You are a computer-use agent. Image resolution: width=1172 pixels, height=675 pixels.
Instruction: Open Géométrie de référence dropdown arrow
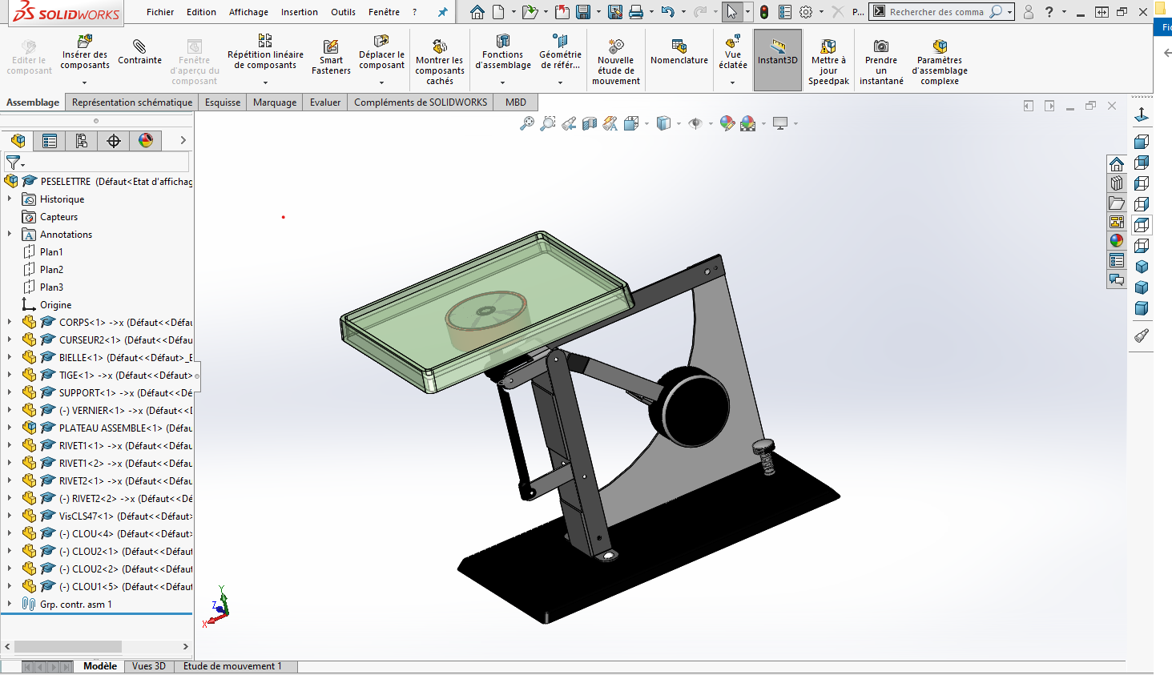point(560,82)
